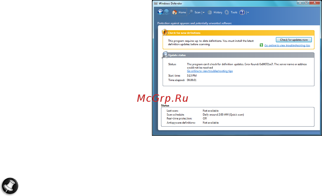Open troubleshooting tips link under Update status

[210, 71]
